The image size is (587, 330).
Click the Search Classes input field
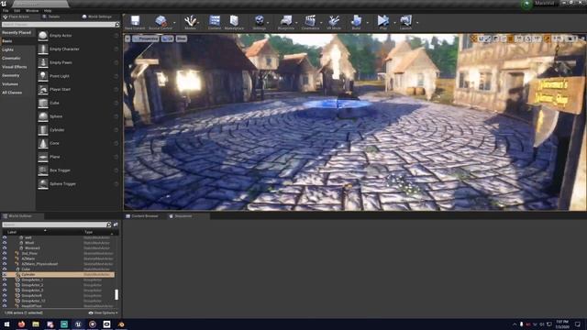coord(59,25)
